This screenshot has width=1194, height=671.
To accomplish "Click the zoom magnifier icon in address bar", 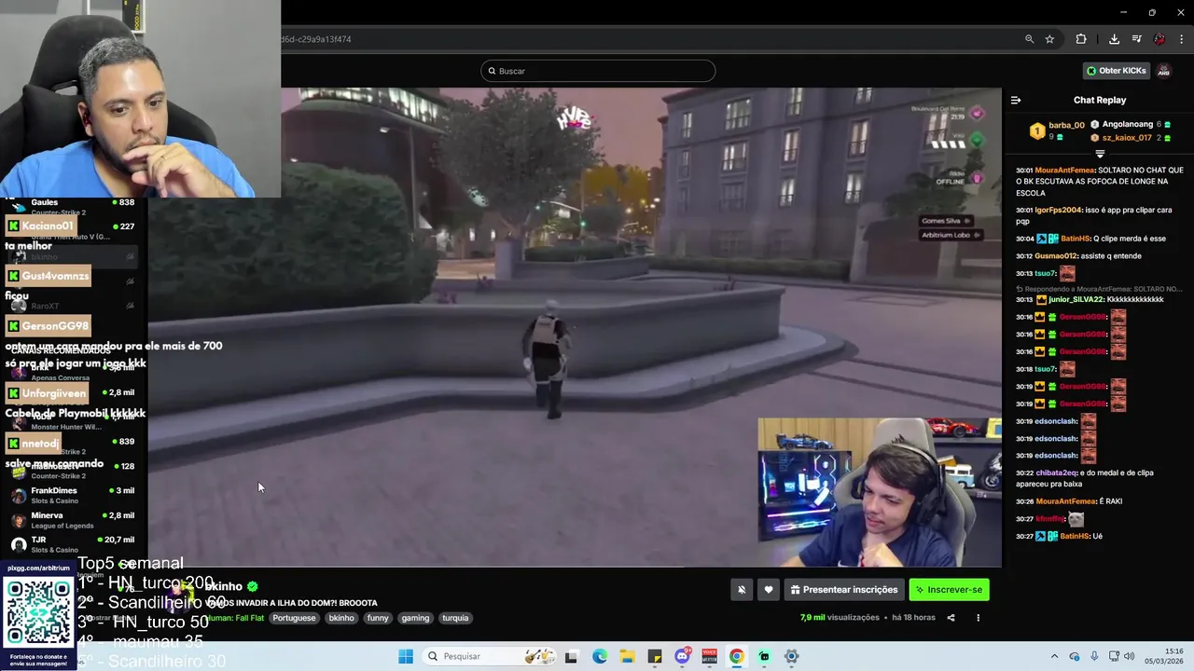I will pos(1029,39).
